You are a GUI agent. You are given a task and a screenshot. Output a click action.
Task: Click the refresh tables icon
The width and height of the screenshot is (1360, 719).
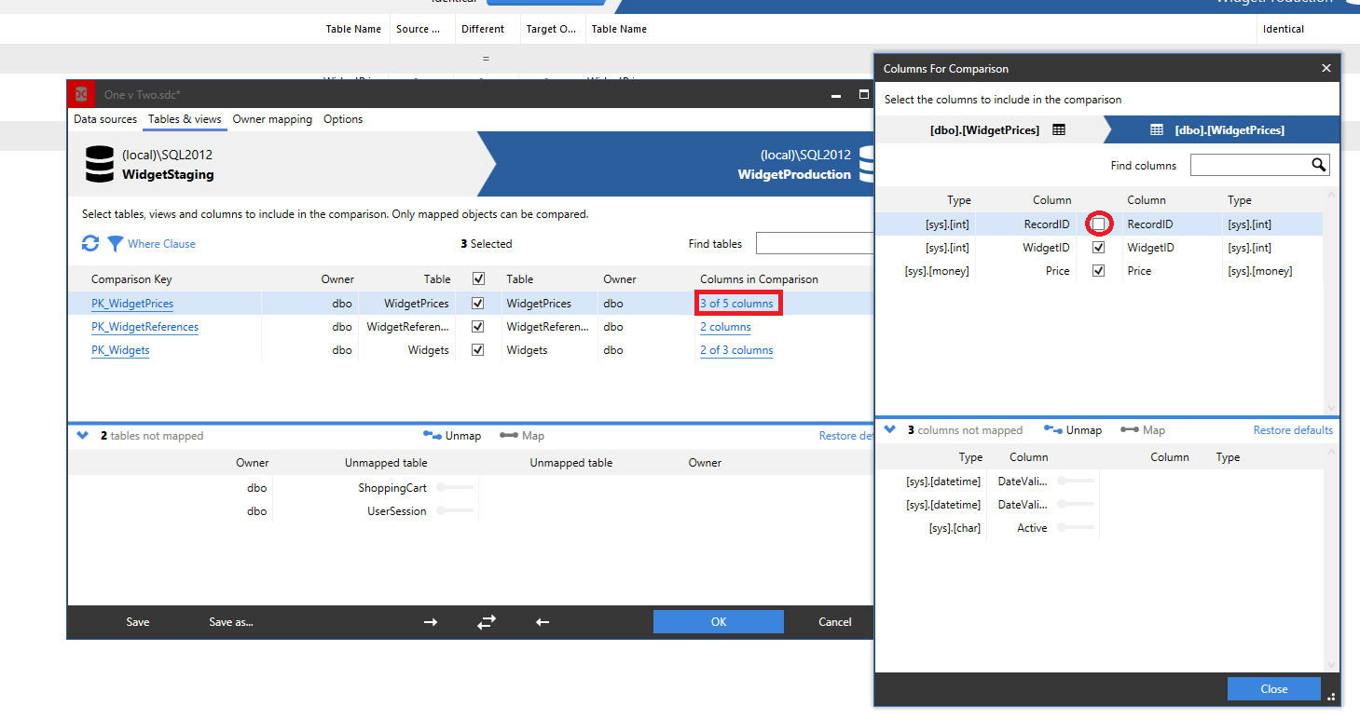[89, 243]
